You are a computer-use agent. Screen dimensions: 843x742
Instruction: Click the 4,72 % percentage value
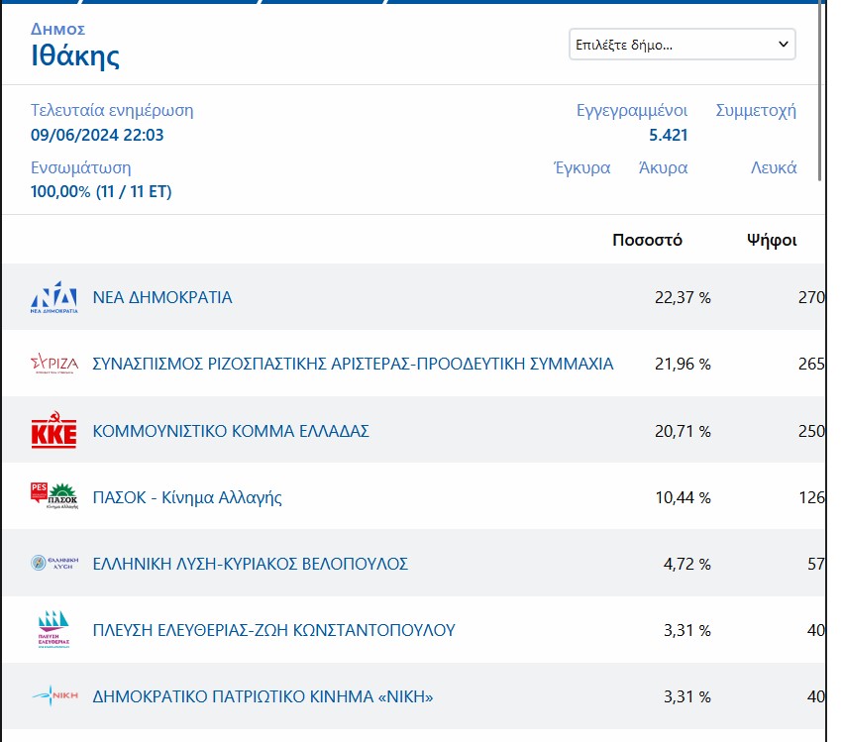pos(687,564)
